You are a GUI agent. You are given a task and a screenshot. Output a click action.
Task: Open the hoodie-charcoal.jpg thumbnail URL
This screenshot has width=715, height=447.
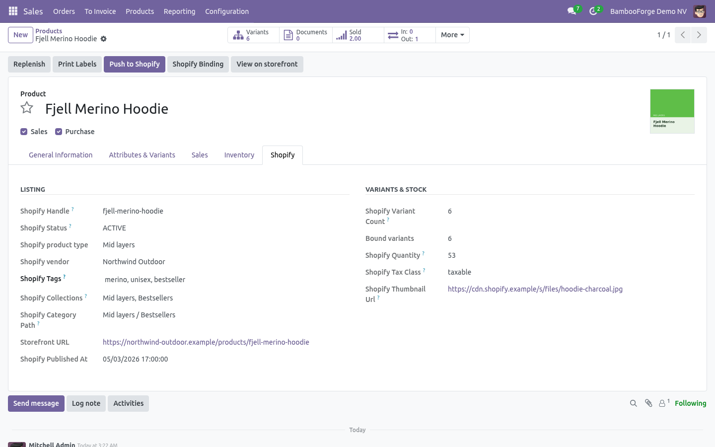535,289
